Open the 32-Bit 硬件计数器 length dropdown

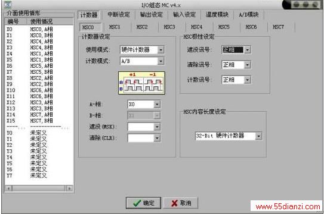pos(229,136)
